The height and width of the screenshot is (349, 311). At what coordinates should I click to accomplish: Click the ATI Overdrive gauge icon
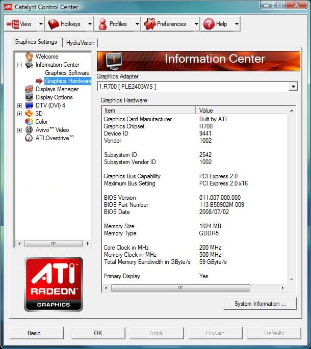click(x=29, y=138)
